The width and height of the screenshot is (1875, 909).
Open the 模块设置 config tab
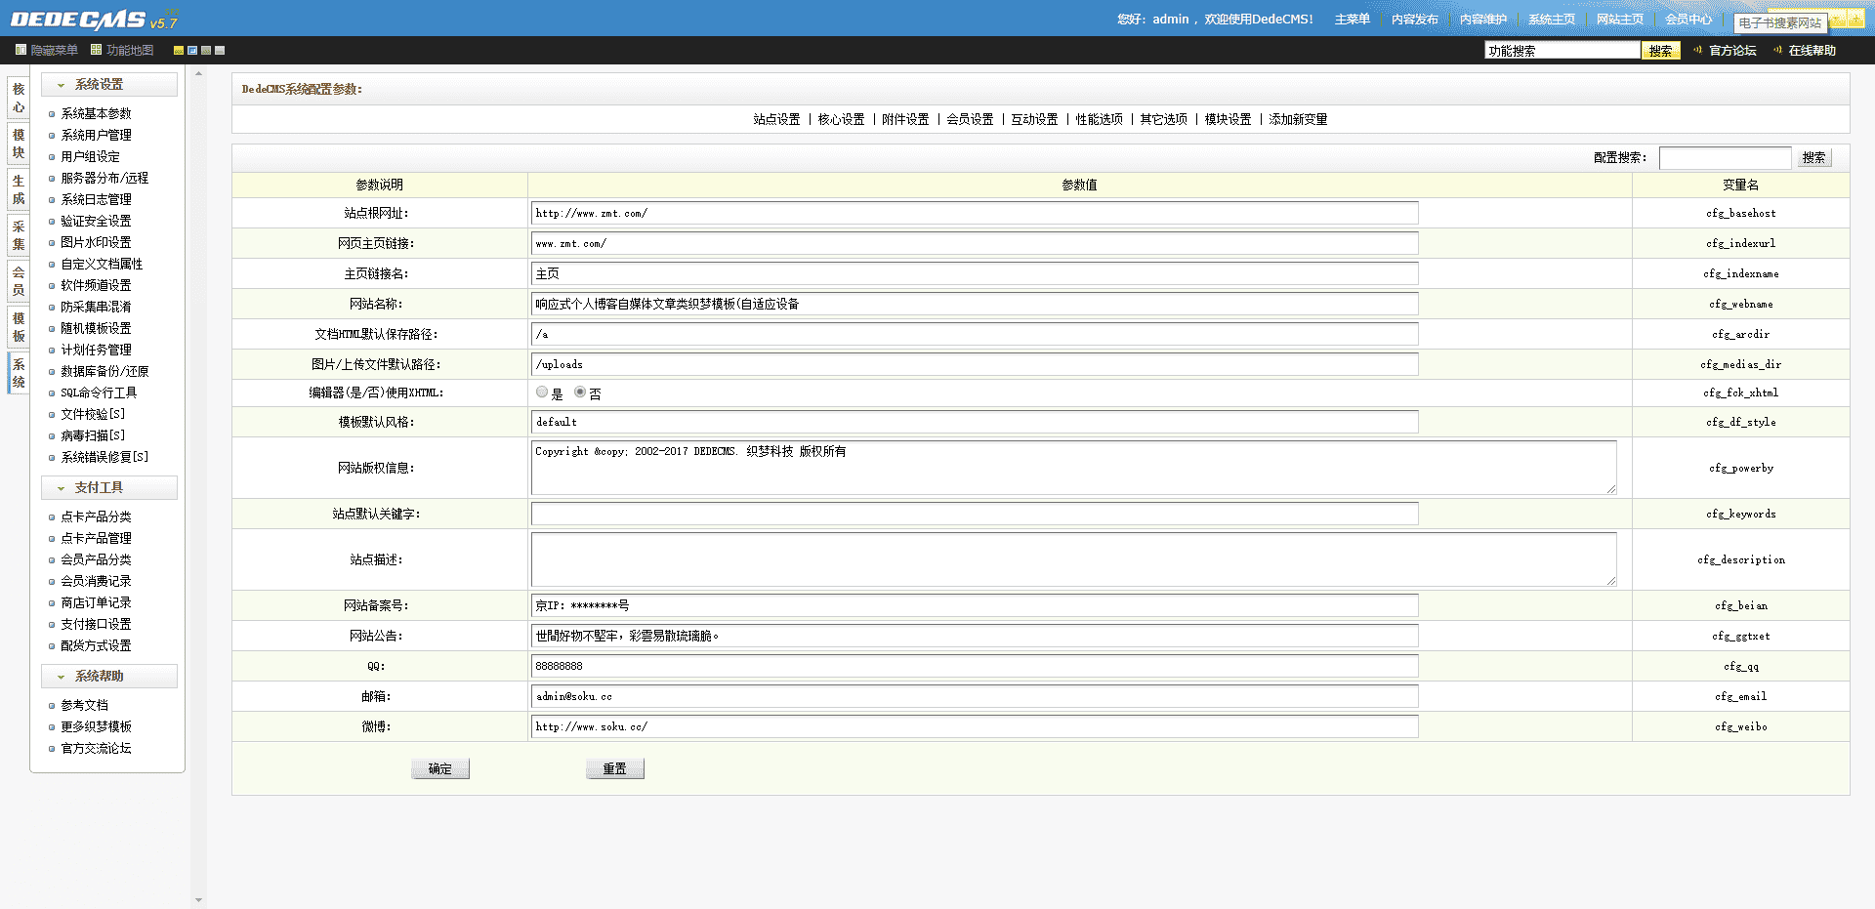pos(1228,119)
